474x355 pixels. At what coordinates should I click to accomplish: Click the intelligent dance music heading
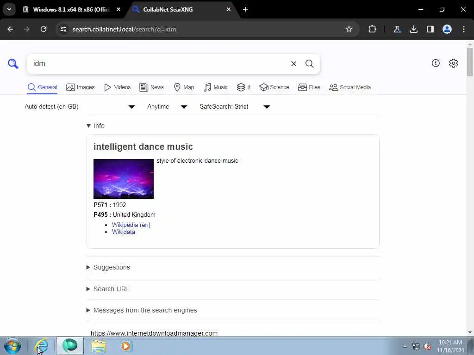tap(143, 147)
